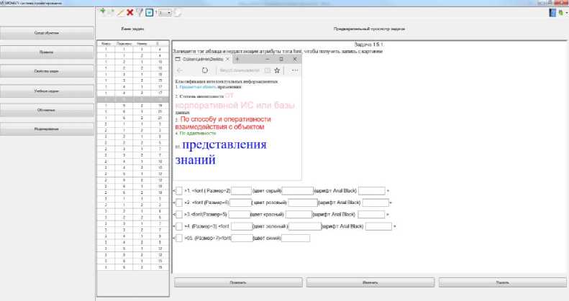The height and width of the screenshot is (301, 569).
Task: Click the funnel filter icon
Action: [x=140, y=12]
